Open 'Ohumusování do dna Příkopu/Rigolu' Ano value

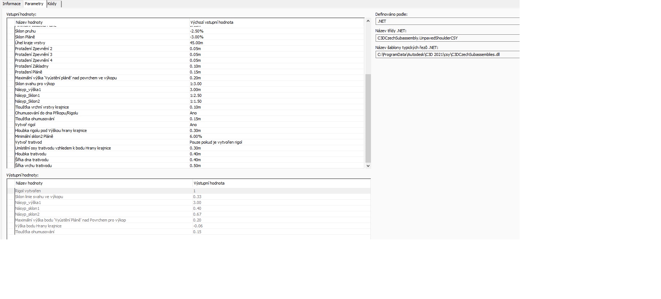click(193, 113)
